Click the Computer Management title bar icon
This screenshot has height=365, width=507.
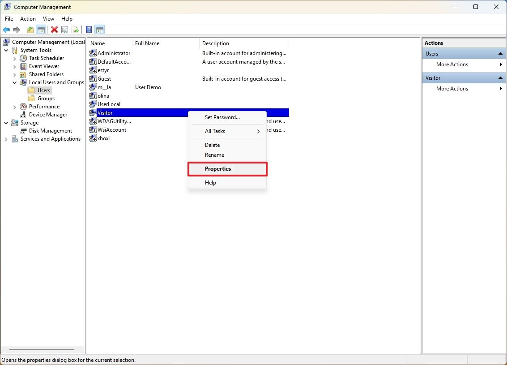(x=7, y=7)
